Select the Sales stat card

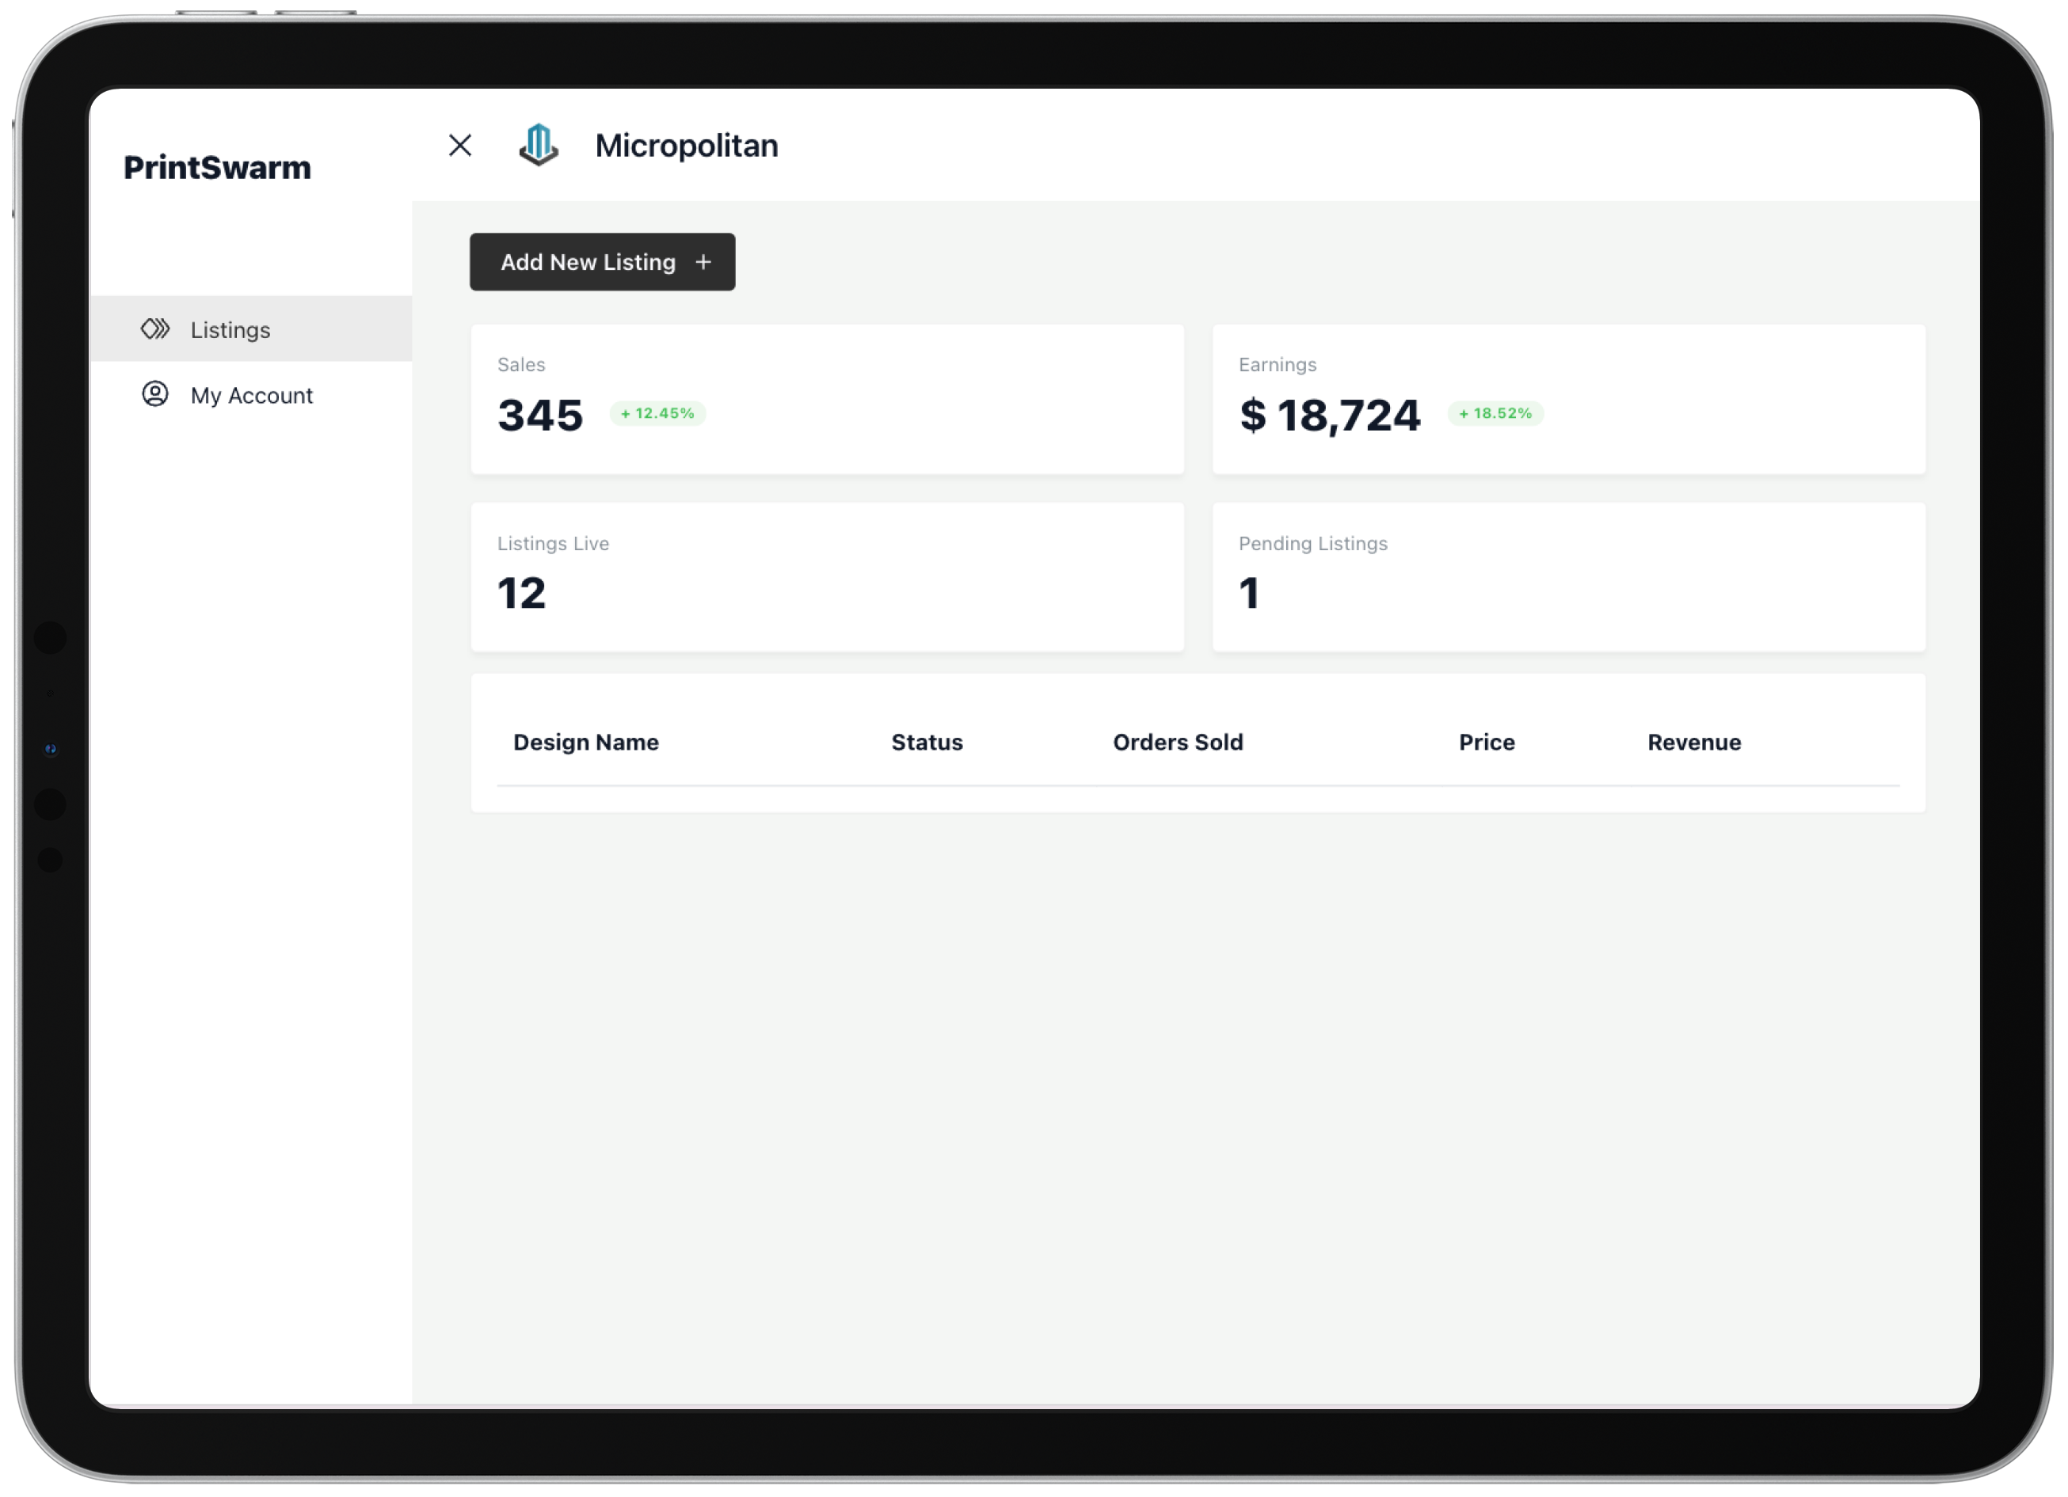pyautogui.click(x=826, y=399)
